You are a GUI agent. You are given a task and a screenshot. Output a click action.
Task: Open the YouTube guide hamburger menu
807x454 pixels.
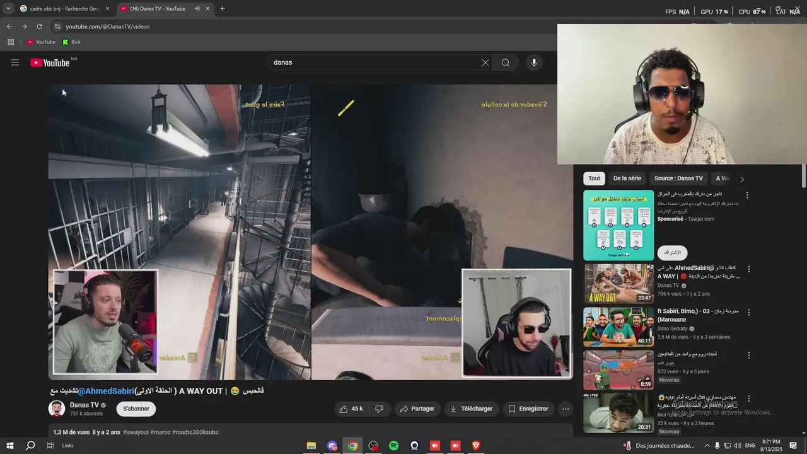click(15, 62)
